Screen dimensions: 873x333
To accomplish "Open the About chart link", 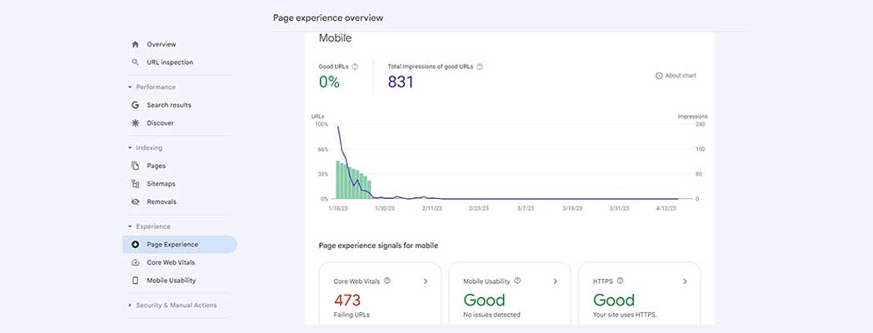I will pos(676,76).
